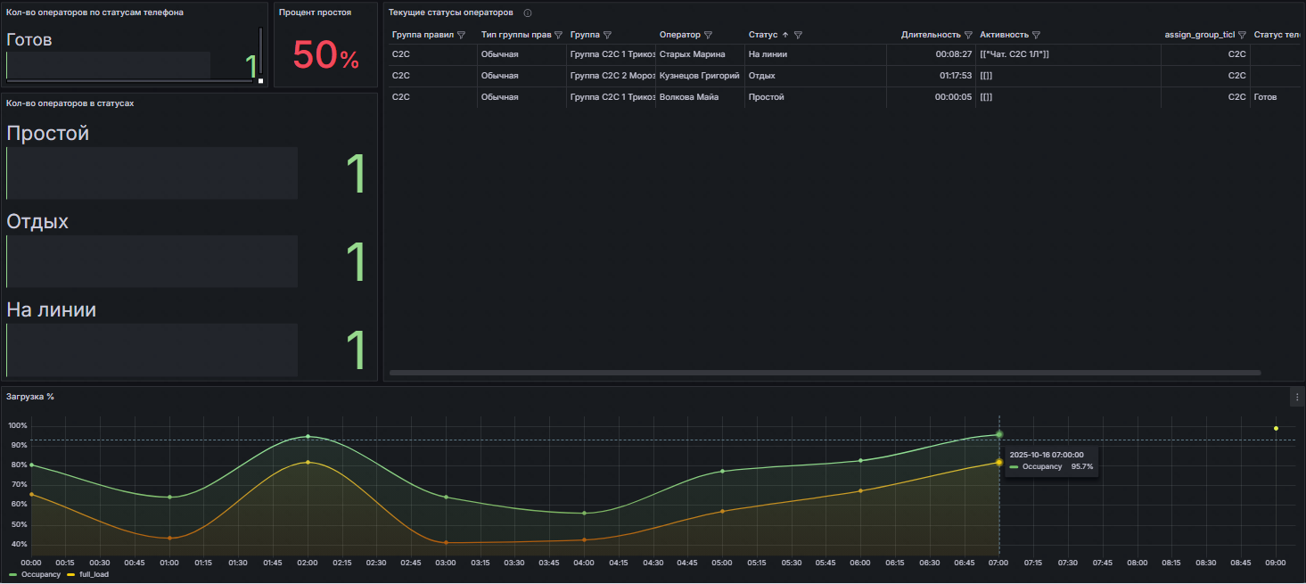1306x584 pixels.
Task: Click the Кол-во операторов в статусах title
Action: tap(70, 103)
